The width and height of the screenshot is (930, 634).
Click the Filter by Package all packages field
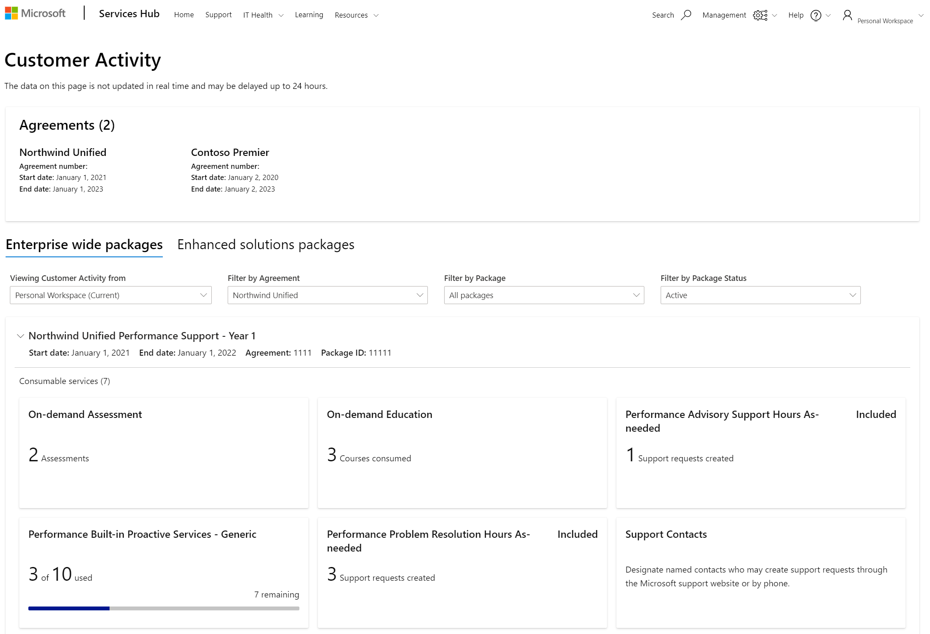click(x=543, y=295)
